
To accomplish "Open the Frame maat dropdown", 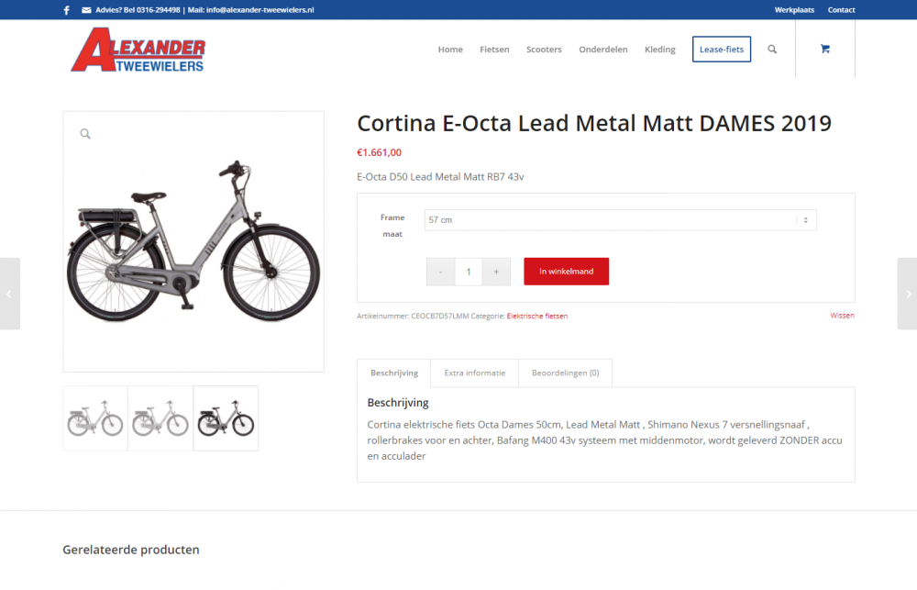I will (620, 220).
